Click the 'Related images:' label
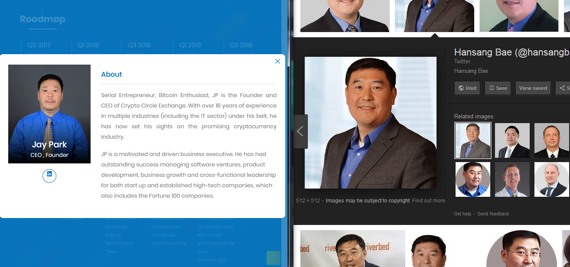 click(x=474, y=116)
